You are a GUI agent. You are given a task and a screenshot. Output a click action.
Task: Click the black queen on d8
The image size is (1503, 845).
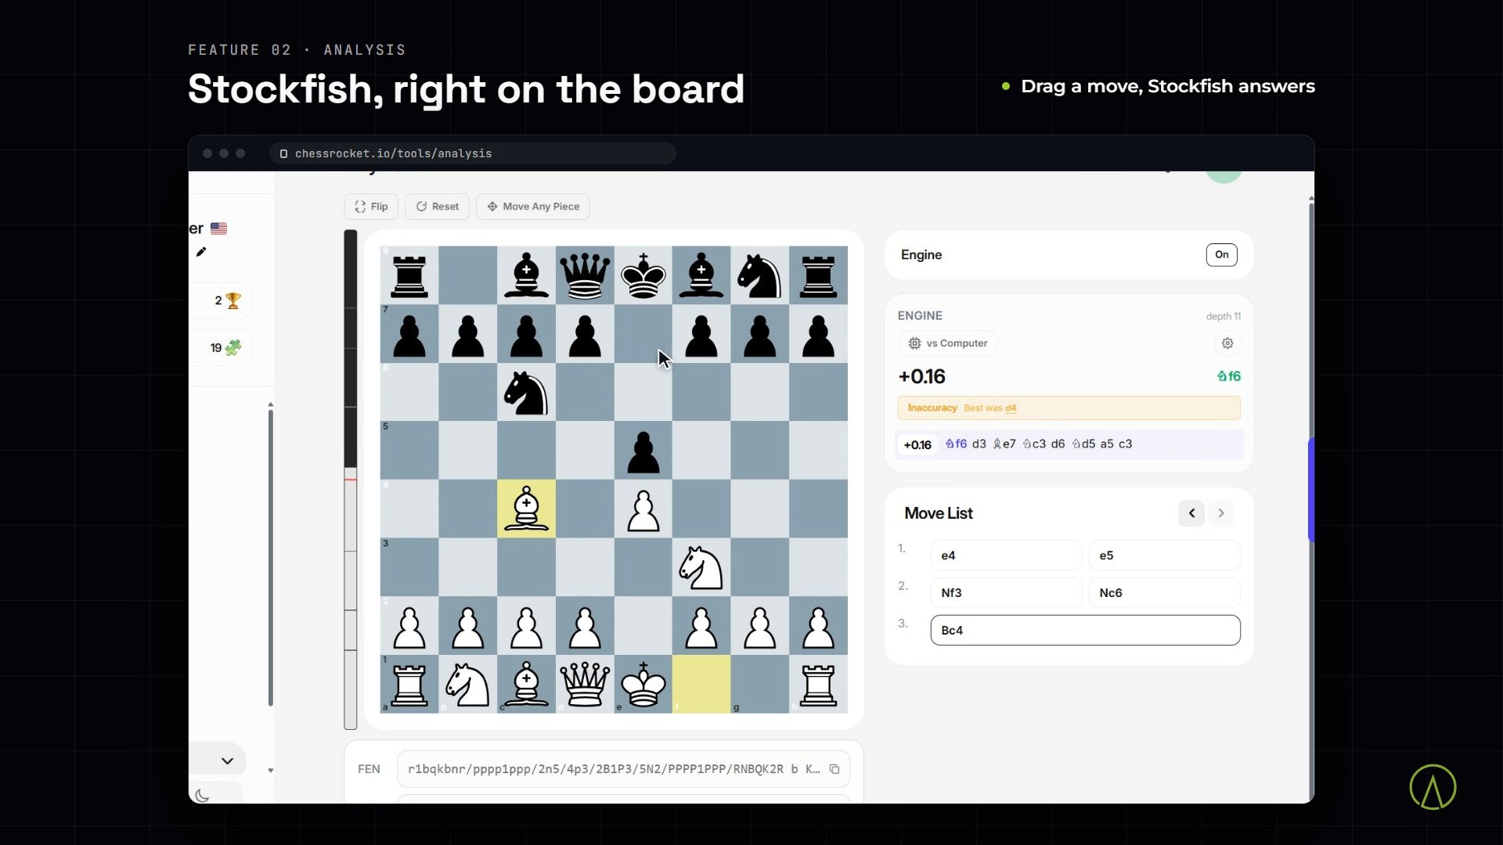[585, 275]
